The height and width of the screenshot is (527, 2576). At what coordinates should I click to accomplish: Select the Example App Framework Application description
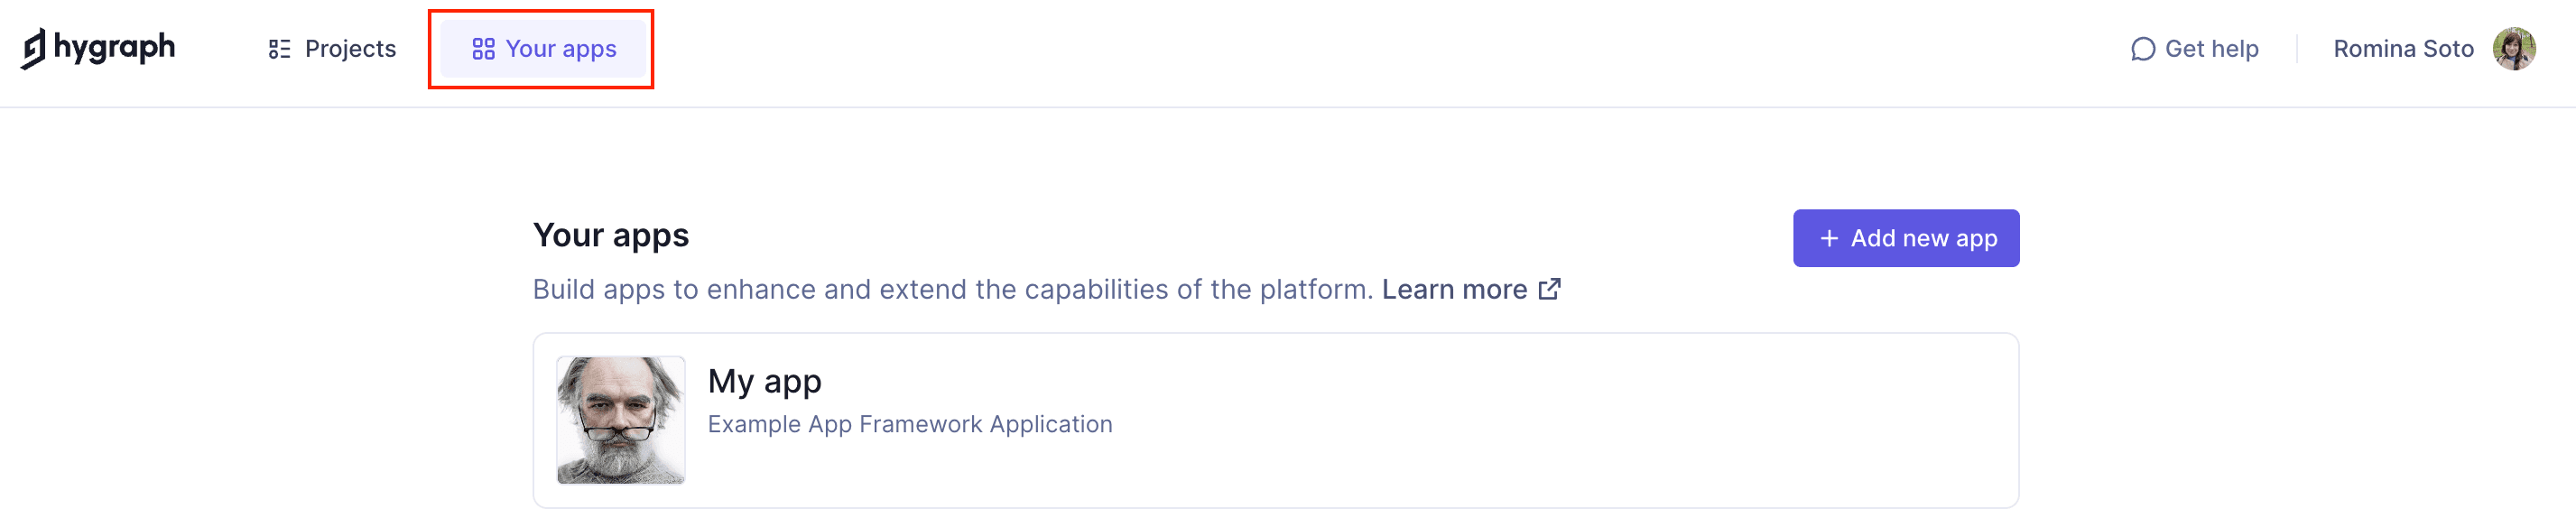click(x=909, y=423)
